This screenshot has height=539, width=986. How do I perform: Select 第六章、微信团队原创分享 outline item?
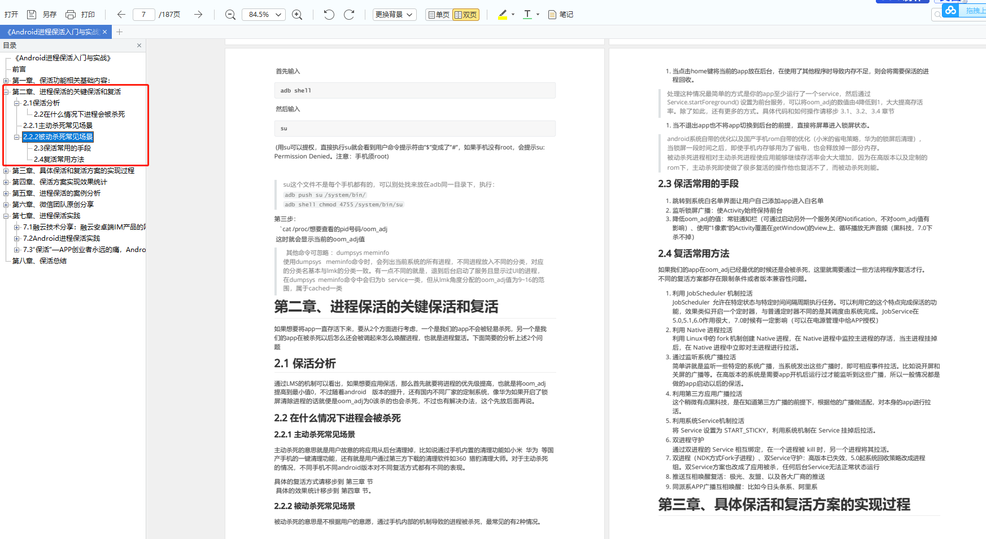click(53, 205)
